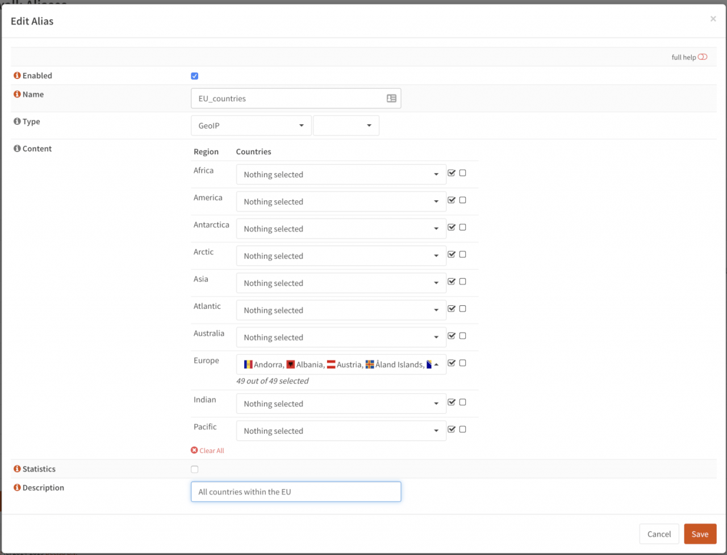The image size is (727, 555).
Task: Uncheck the Enabled checkbox
Action: click(195, 76)
